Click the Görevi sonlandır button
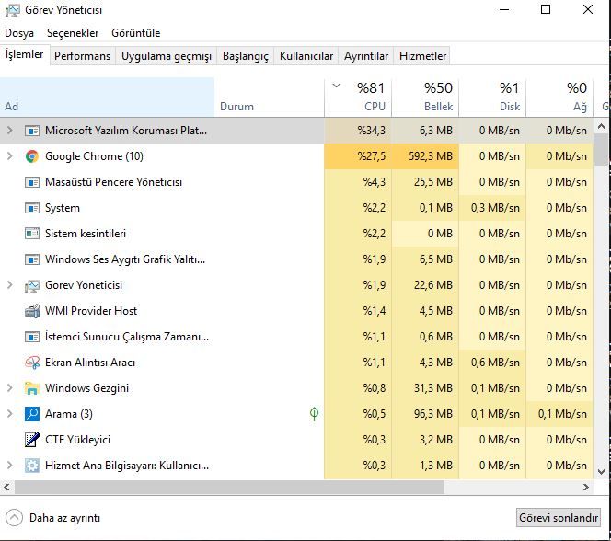The image size is (611, 541). pos(558,518)
